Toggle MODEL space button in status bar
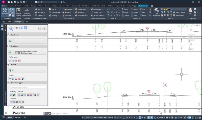The image size is (202, 120). pyautogui.click(x=110, y=117)
